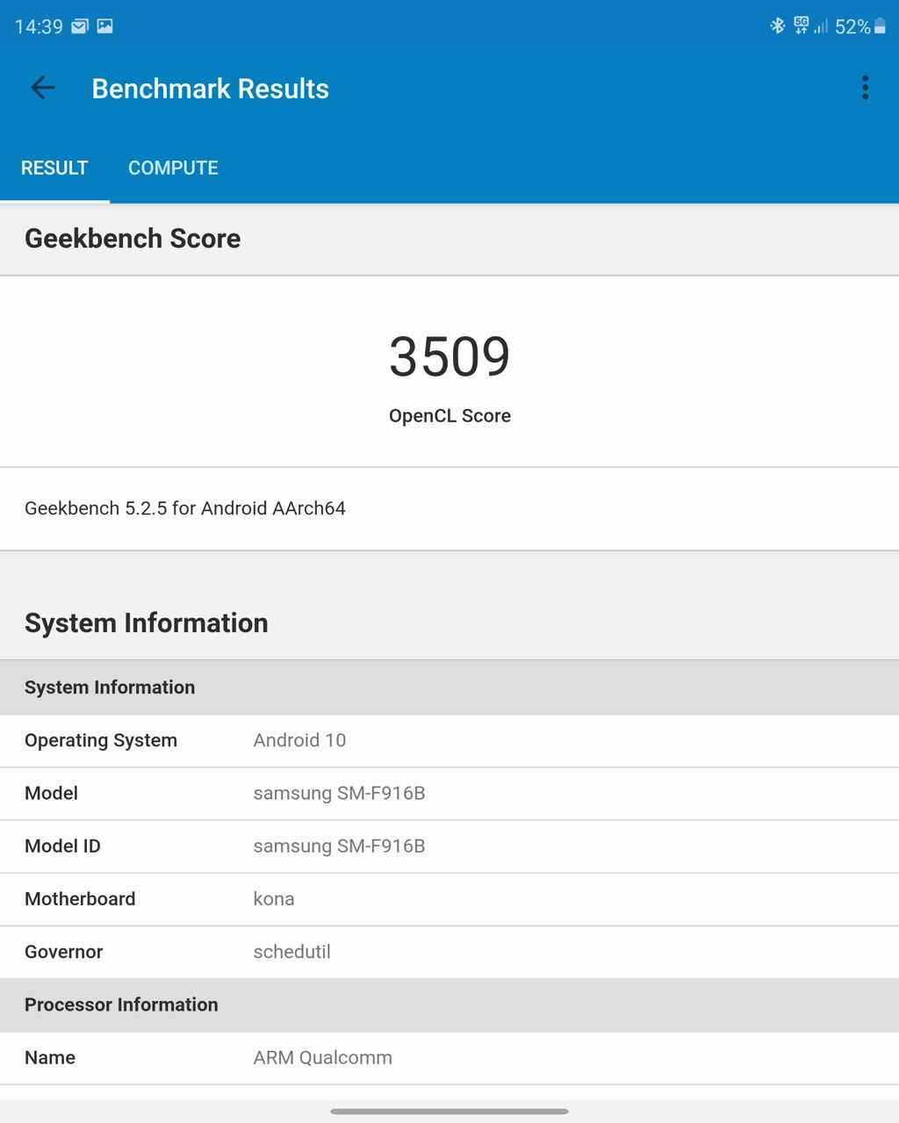
Task: Switch to the COMPUTE tab
Action: 173,168
